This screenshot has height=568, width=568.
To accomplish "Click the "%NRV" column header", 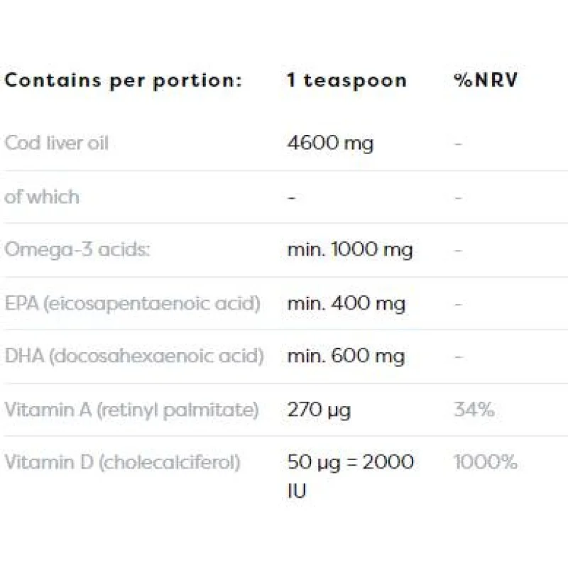I will point(486,80).
